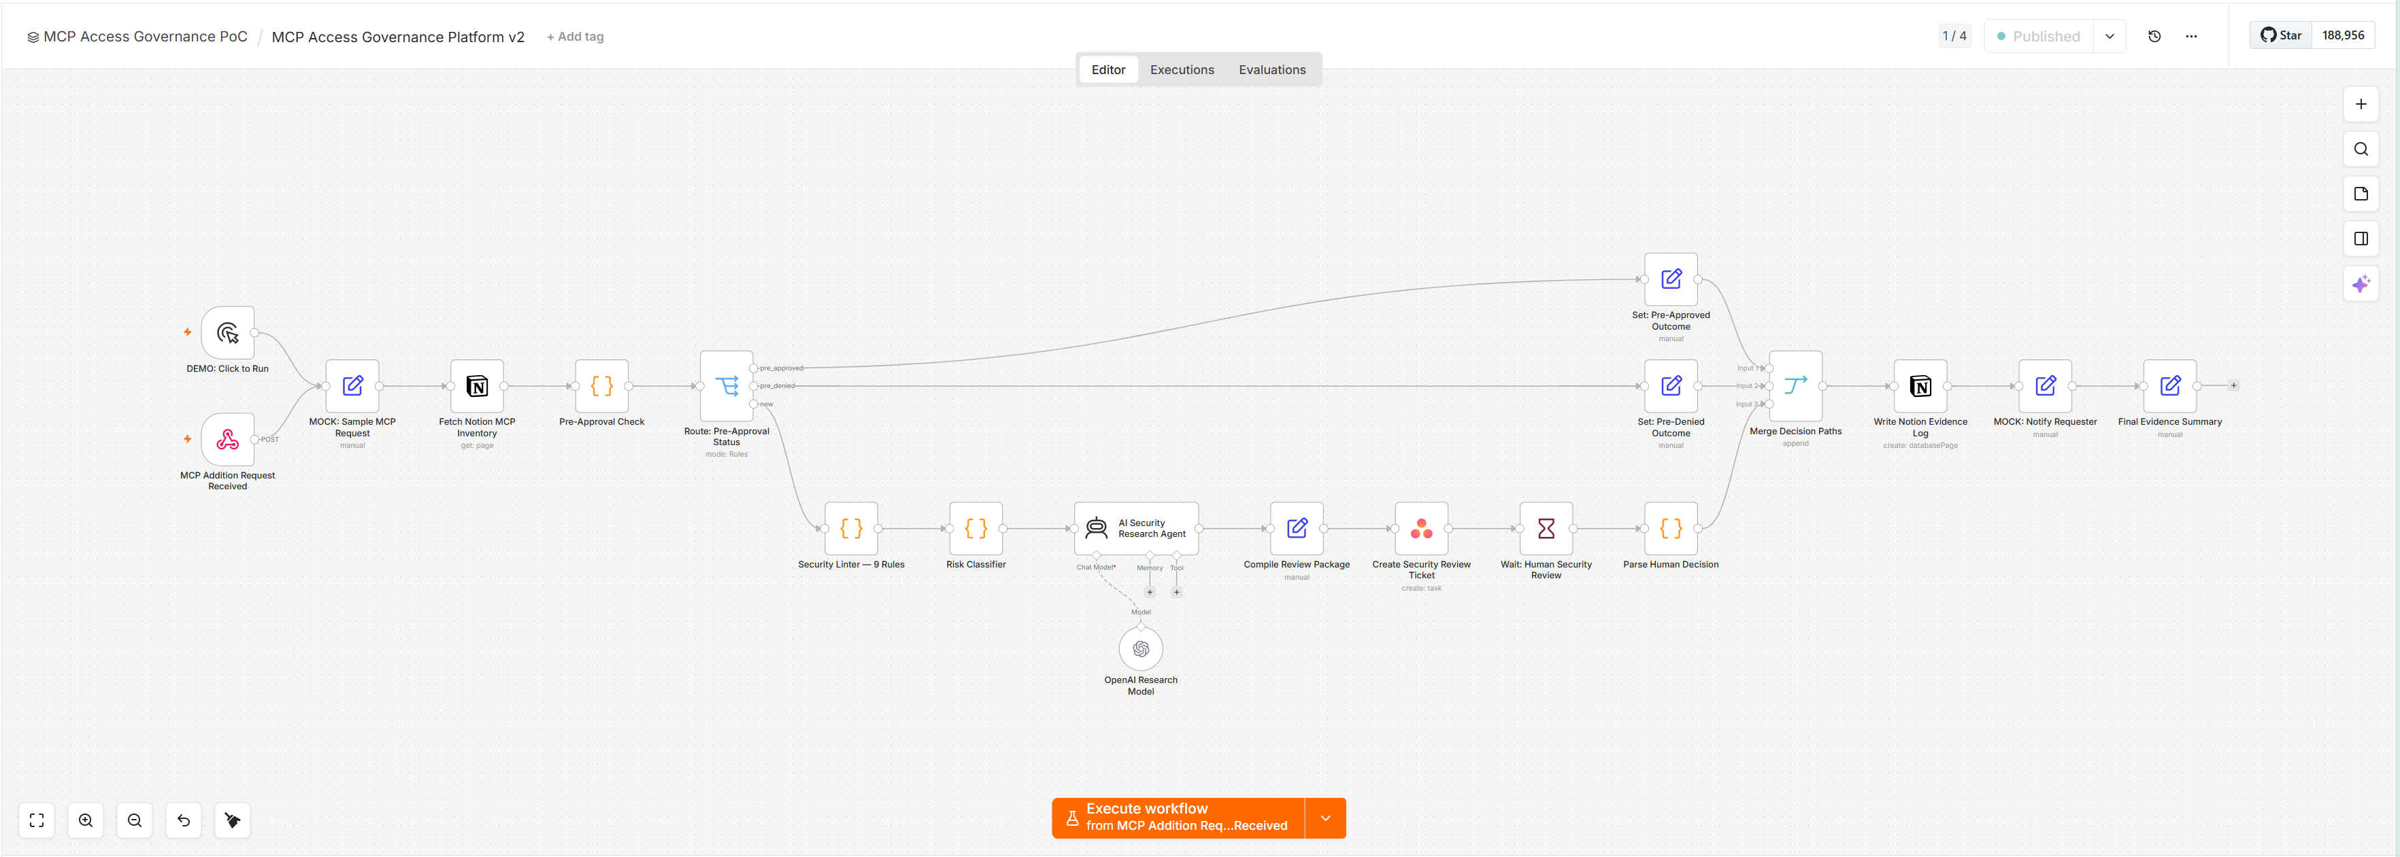2400x857 pixels.
Task: Add a sticky note to canvas
Action: [x=2360, y=194]
